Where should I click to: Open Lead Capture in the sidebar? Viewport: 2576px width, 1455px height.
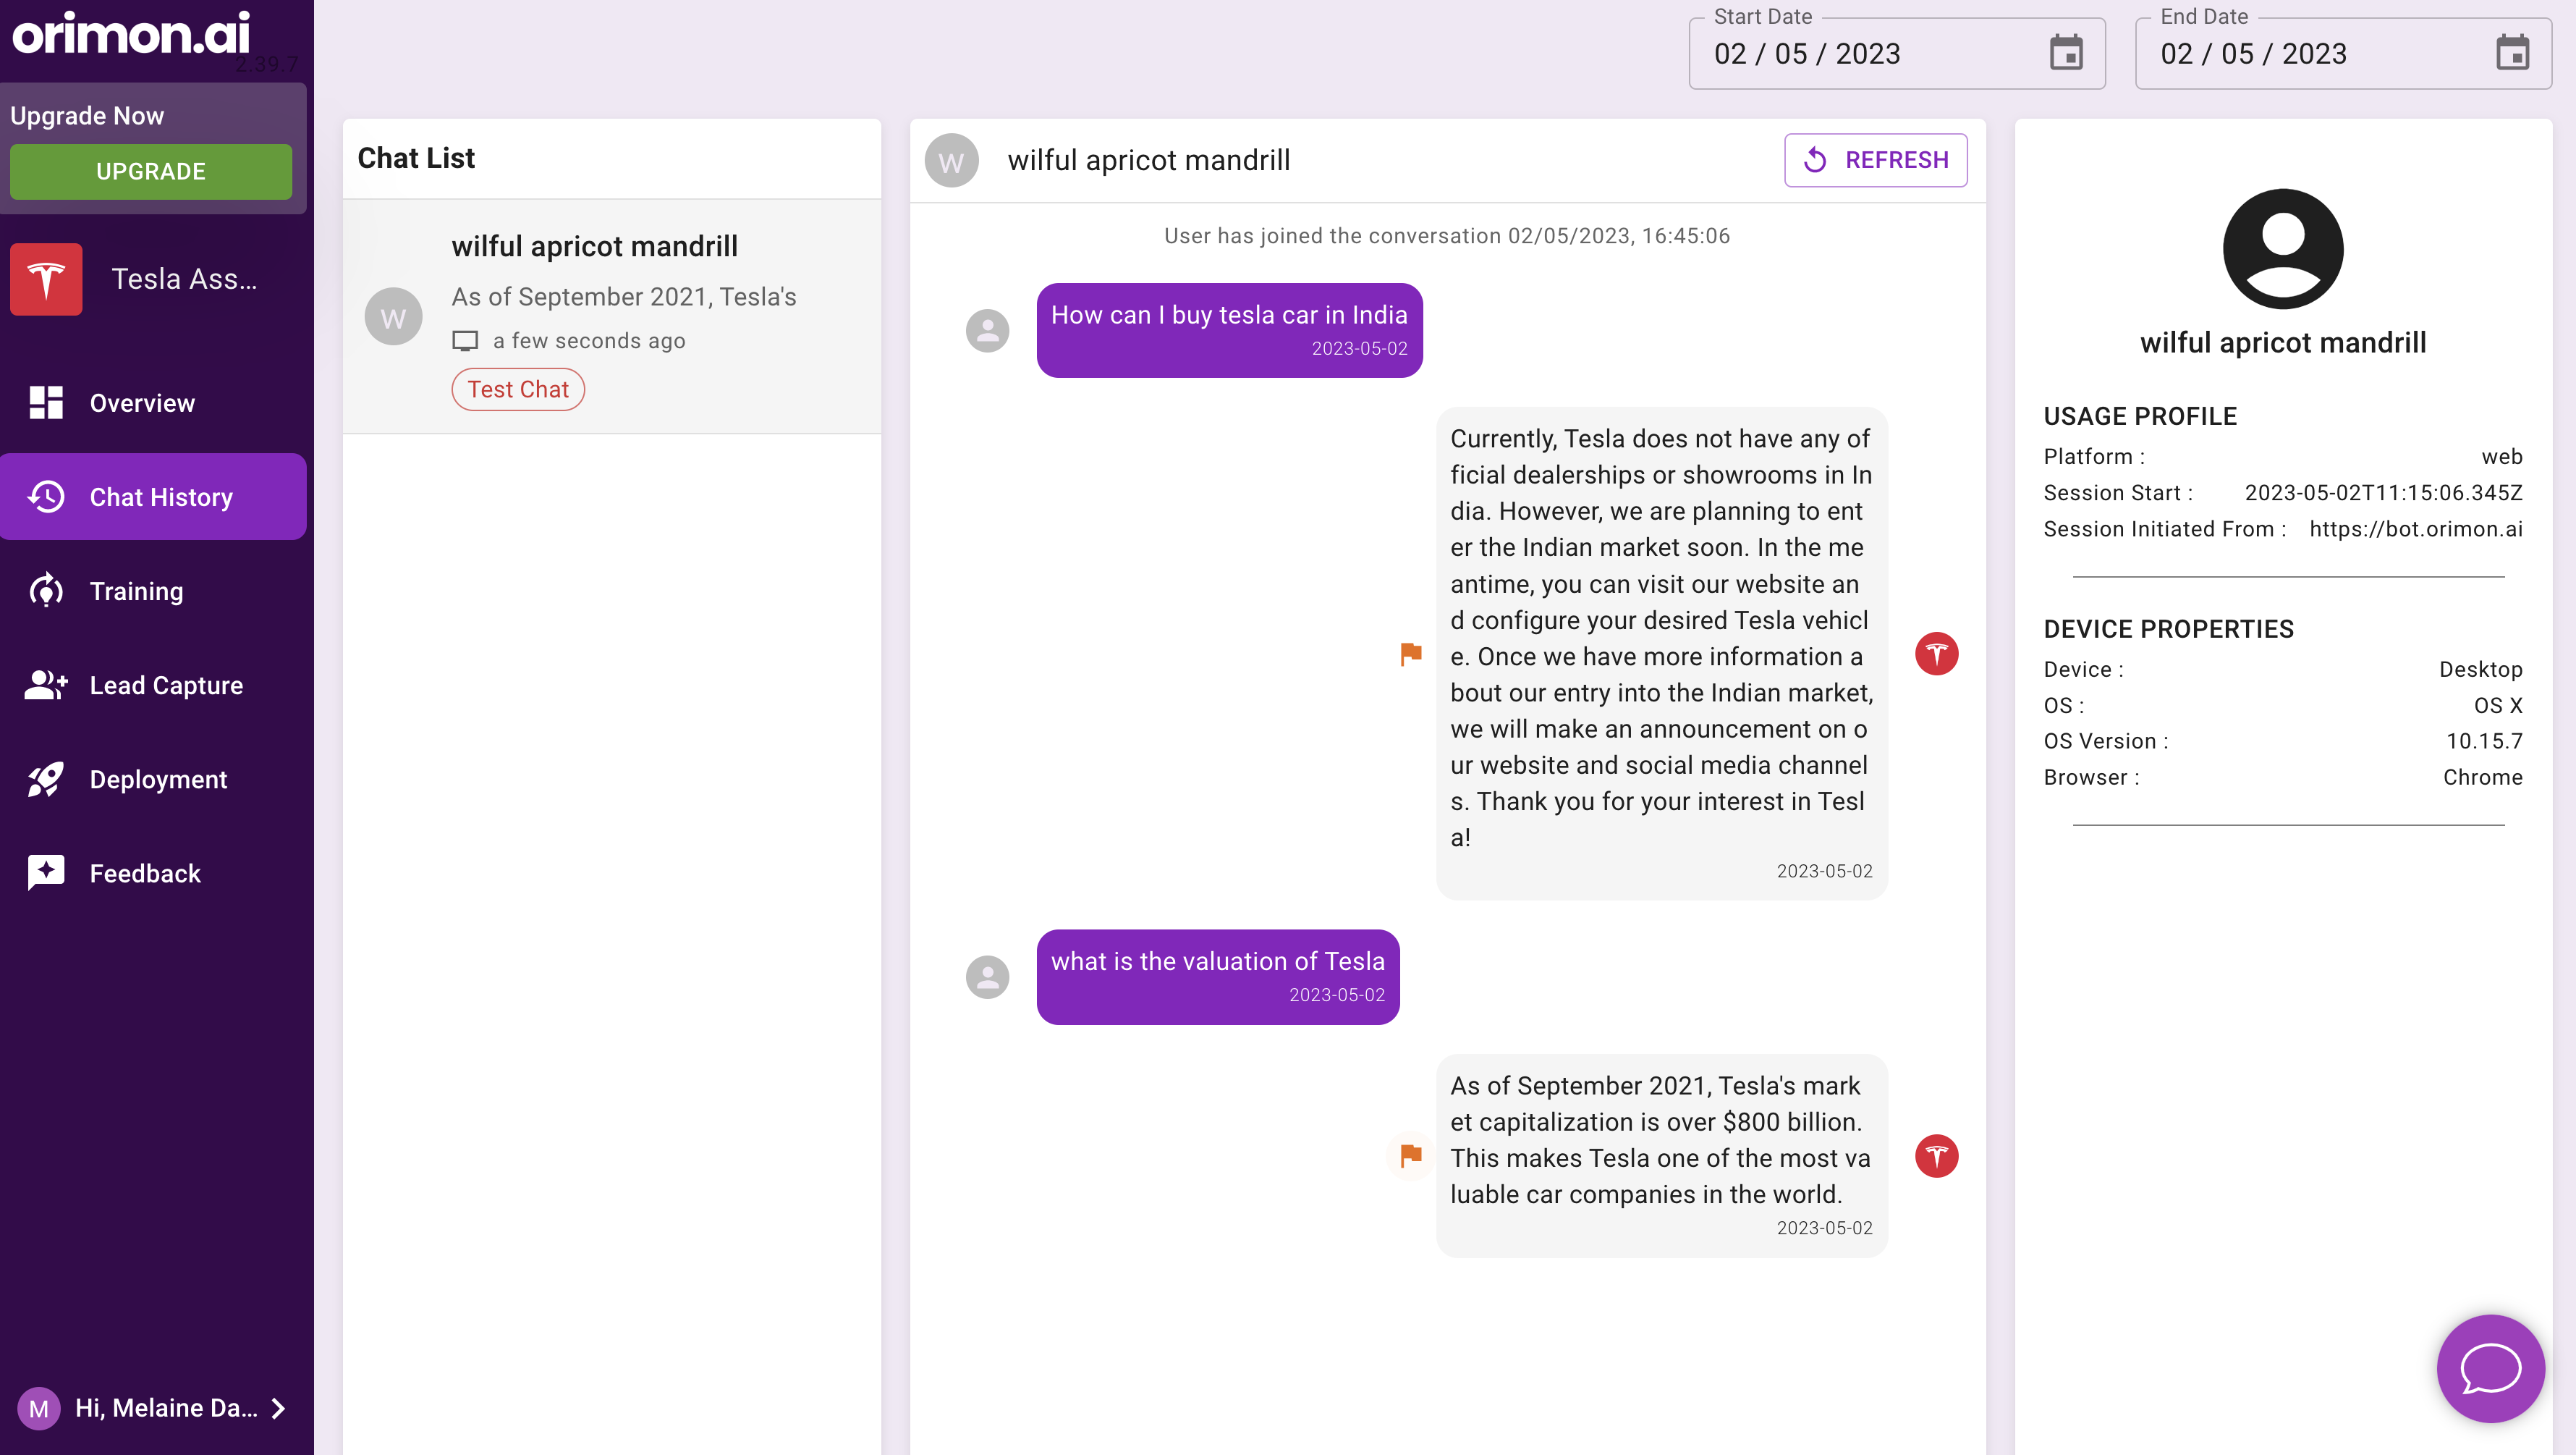coord(166,686)
